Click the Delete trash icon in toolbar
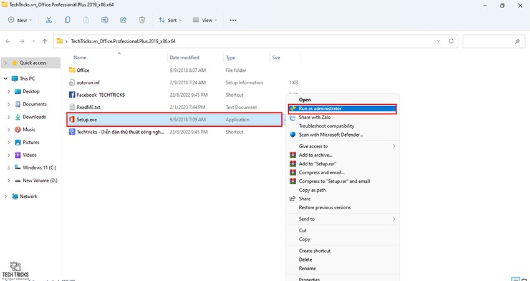The height and width of the screenshot is (281, 530). [142, 20]
